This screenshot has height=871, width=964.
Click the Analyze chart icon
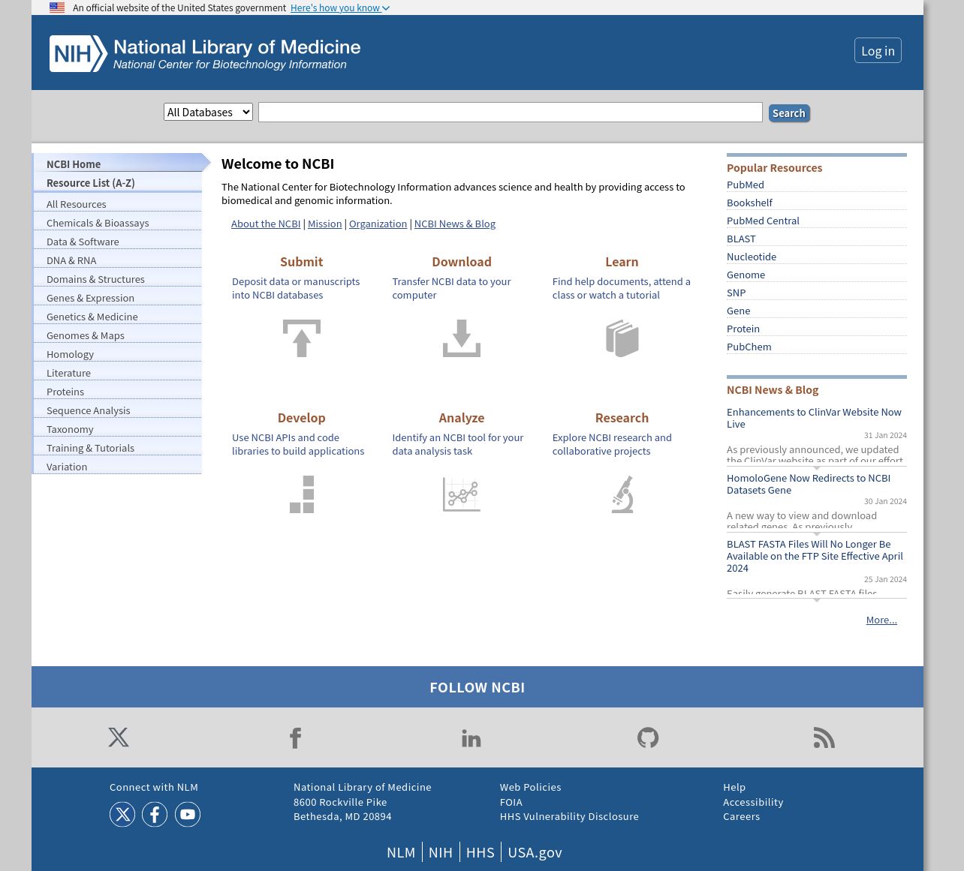click(462, 494)
